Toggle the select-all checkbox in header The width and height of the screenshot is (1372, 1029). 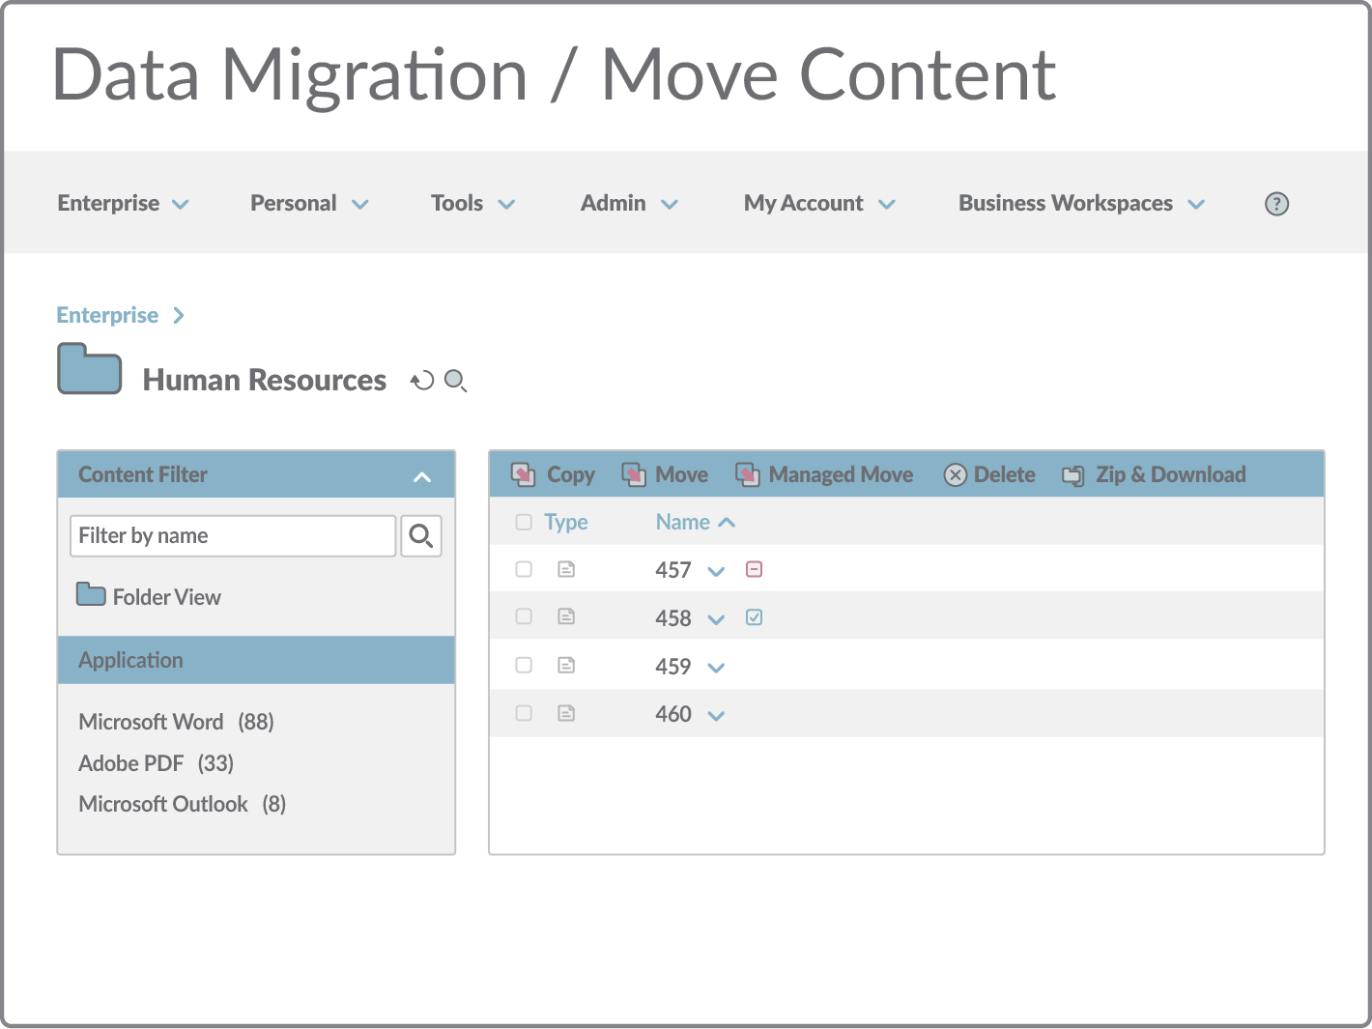pyautogui.click(x=524, y=523)
